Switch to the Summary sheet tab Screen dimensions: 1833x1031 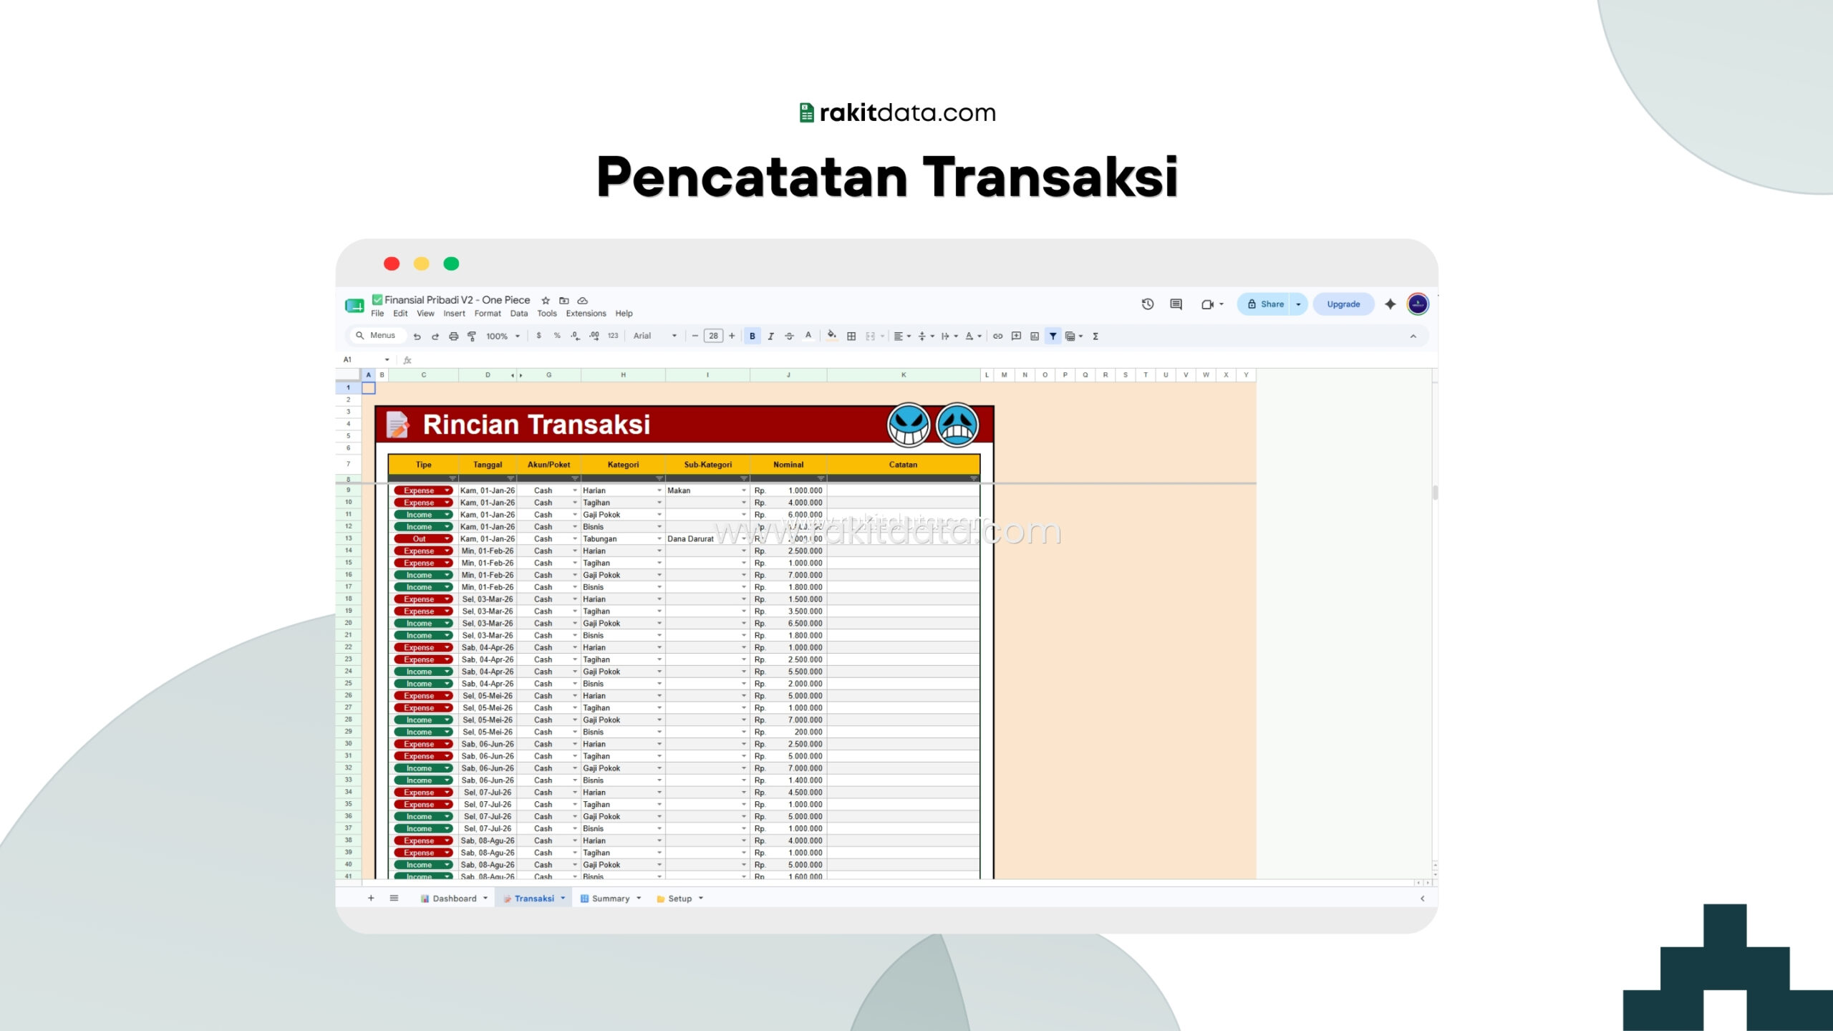(610, 898)
